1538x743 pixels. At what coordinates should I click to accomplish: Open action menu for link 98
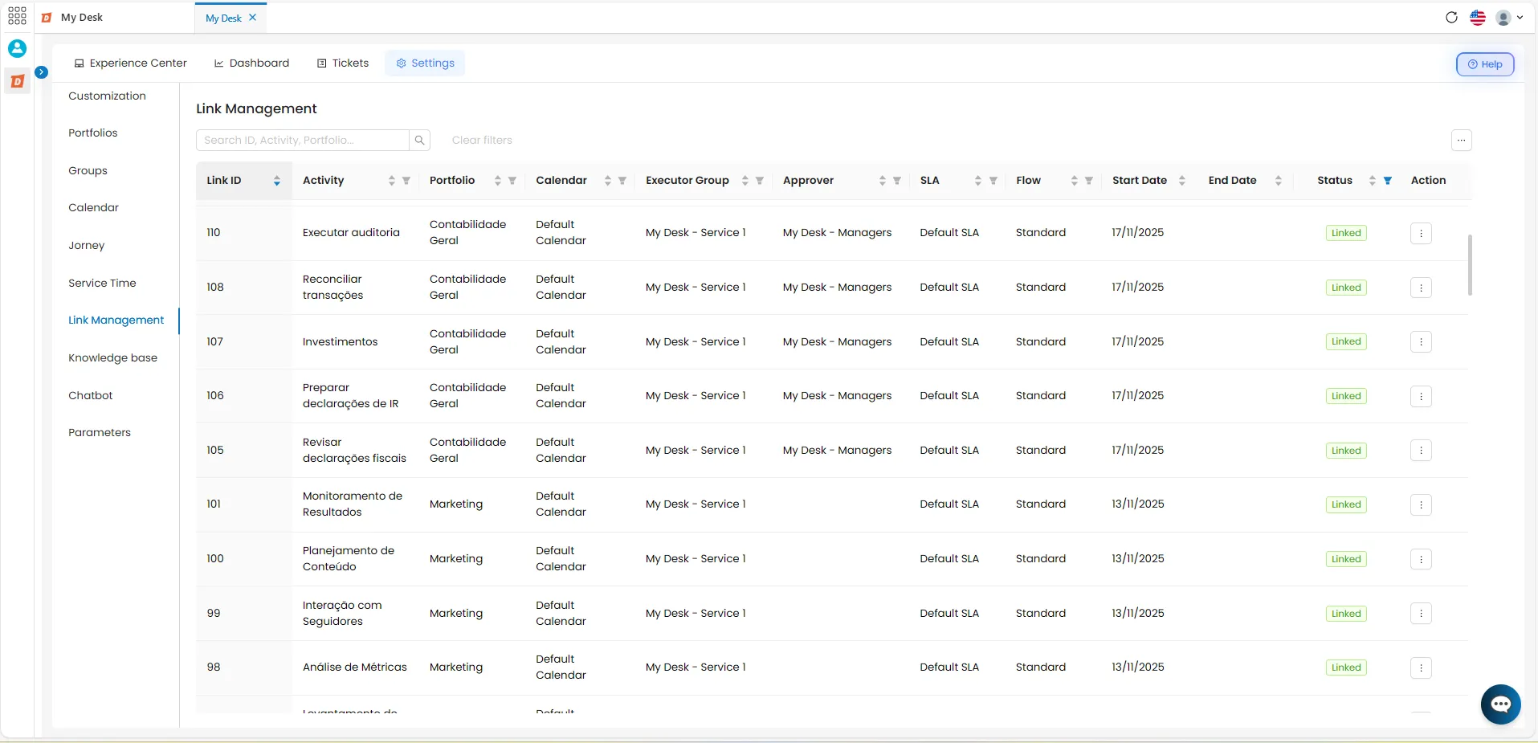tap(1422, 667)
